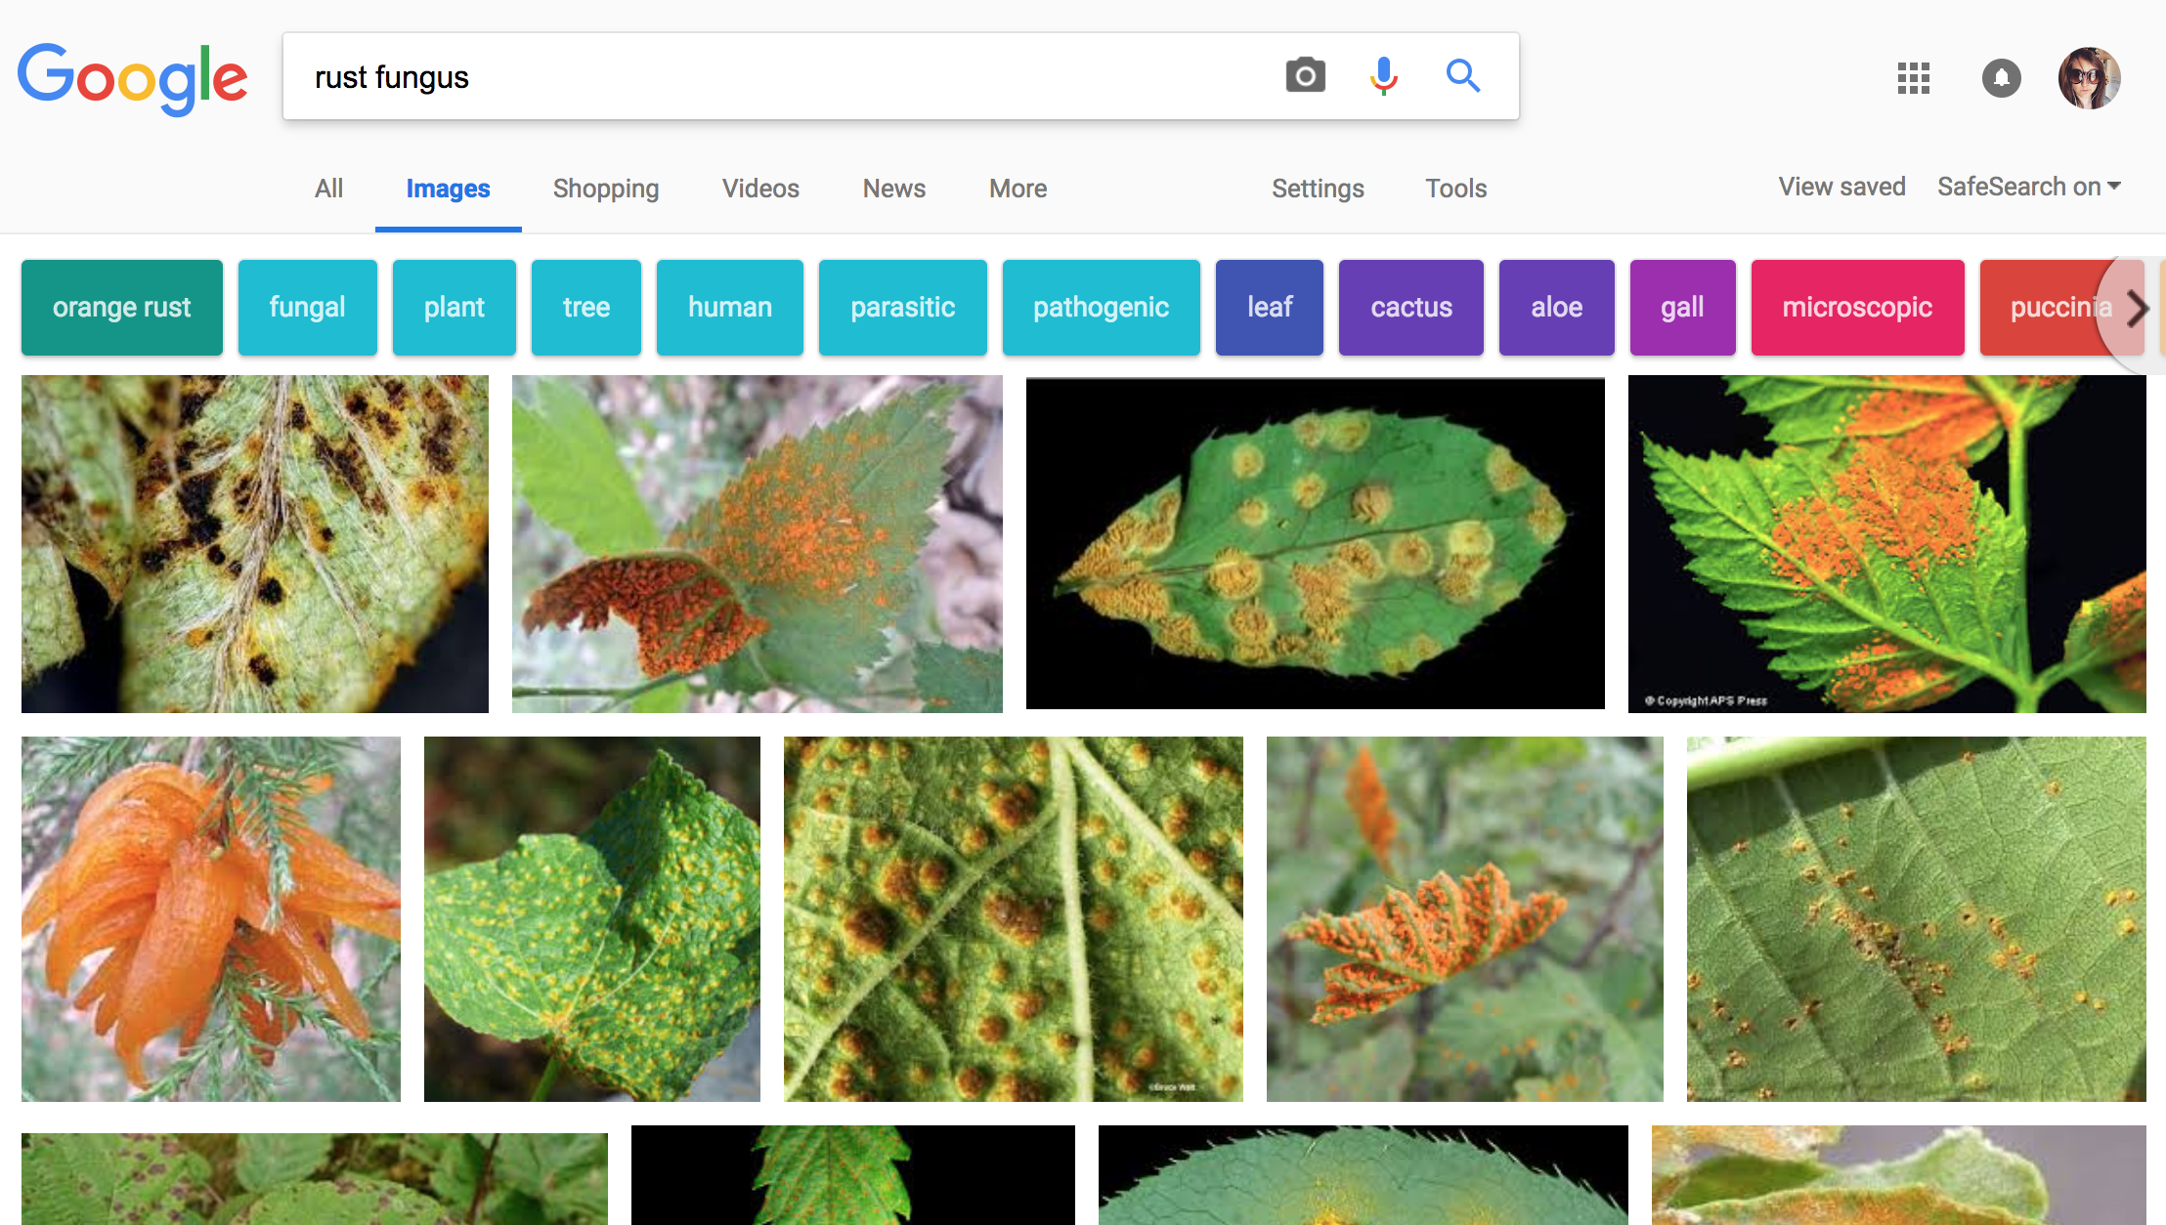Click the account profile picture
Screen dimensions: 2166x1225
[2089, 78]
